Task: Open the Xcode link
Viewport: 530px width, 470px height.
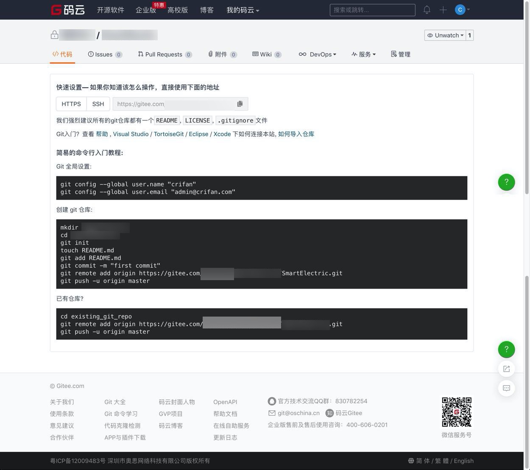Action: (222, 134)
